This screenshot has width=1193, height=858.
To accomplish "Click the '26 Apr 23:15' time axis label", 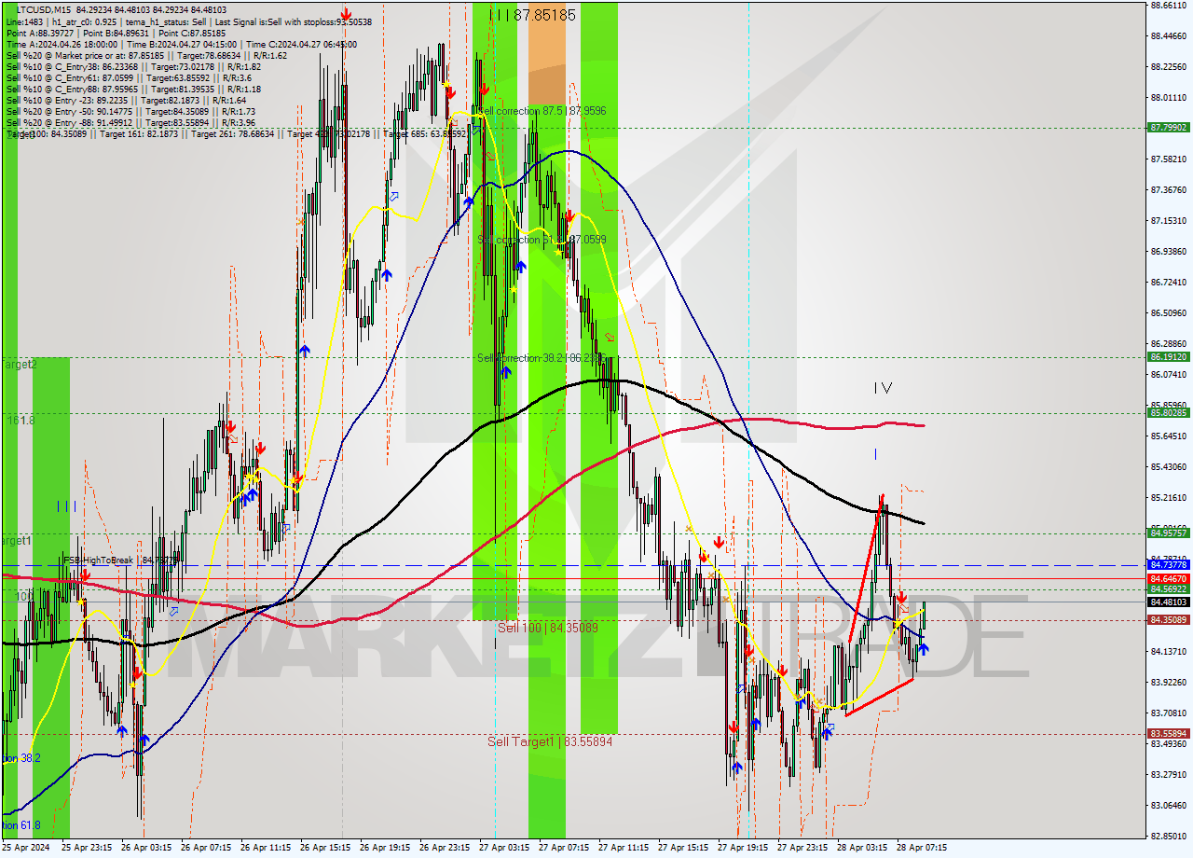I will coord(445,848).
